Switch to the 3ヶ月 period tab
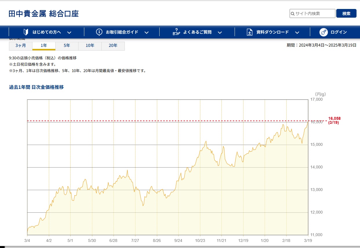Viewport: 360px width, 248px height. pos(21,46)
